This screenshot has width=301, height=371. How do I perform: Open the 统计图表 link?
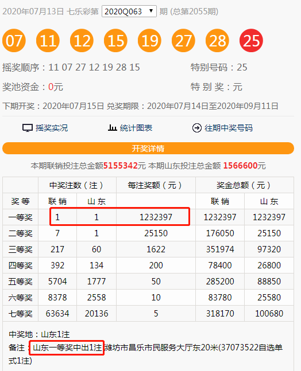click(136, 128)
